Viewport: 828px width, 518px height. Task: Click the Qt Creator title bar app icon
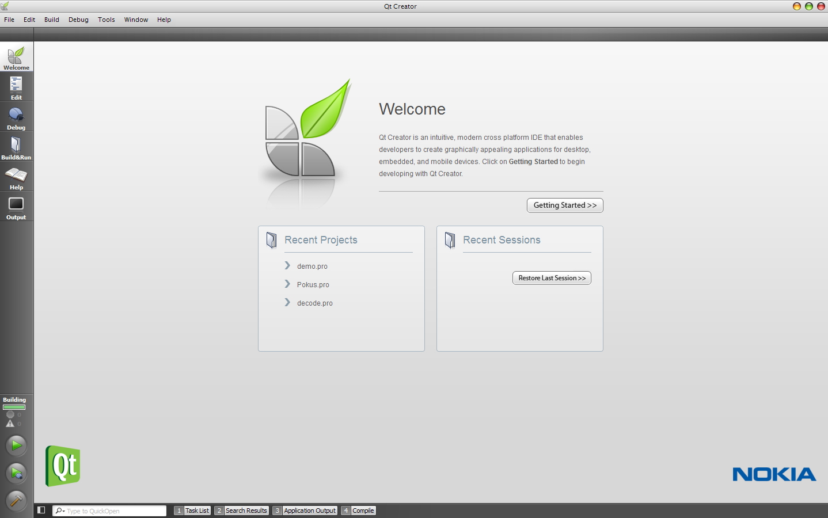click(5, 6)
